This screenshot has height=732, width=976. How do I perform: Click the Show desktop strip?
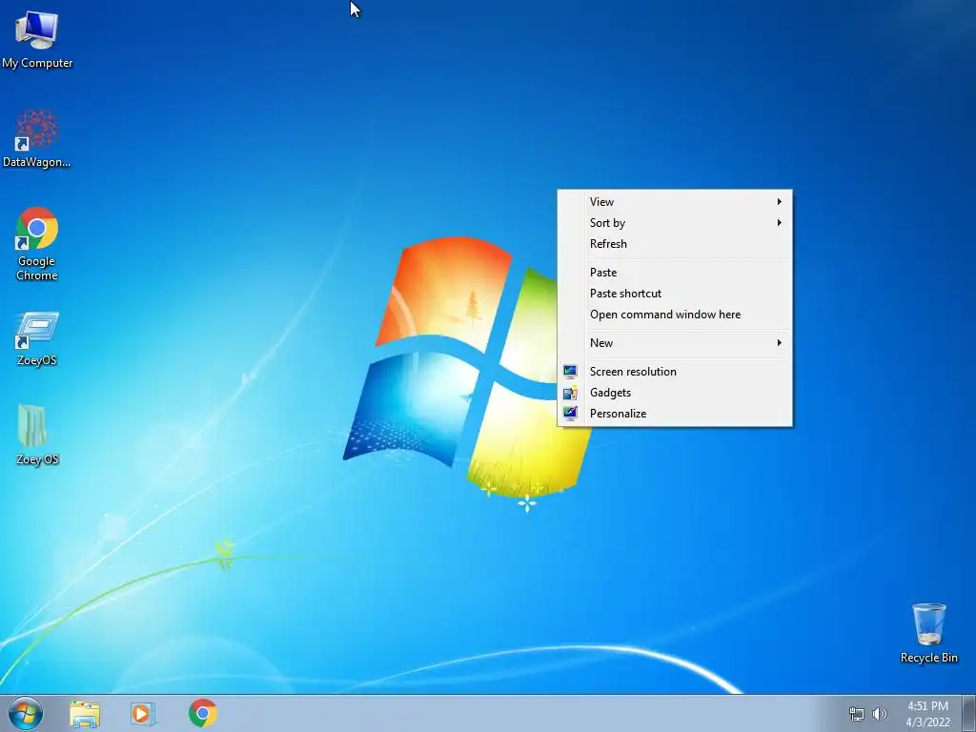point(969,713)
